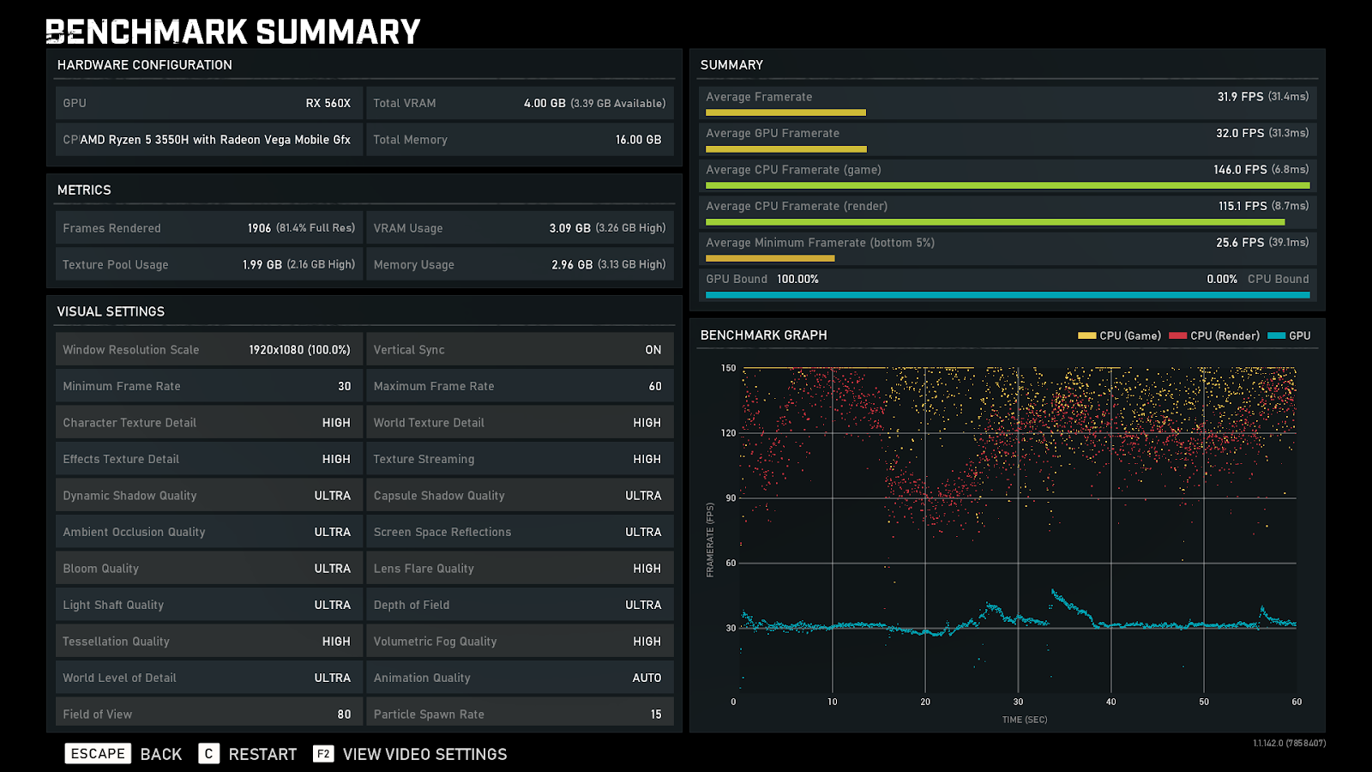Click the F2 key icon

(323, 753)
